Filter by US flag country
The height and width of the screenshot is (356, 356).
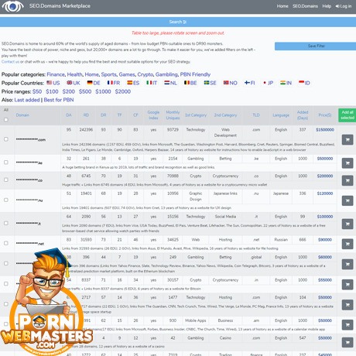[x=53, y=83]
